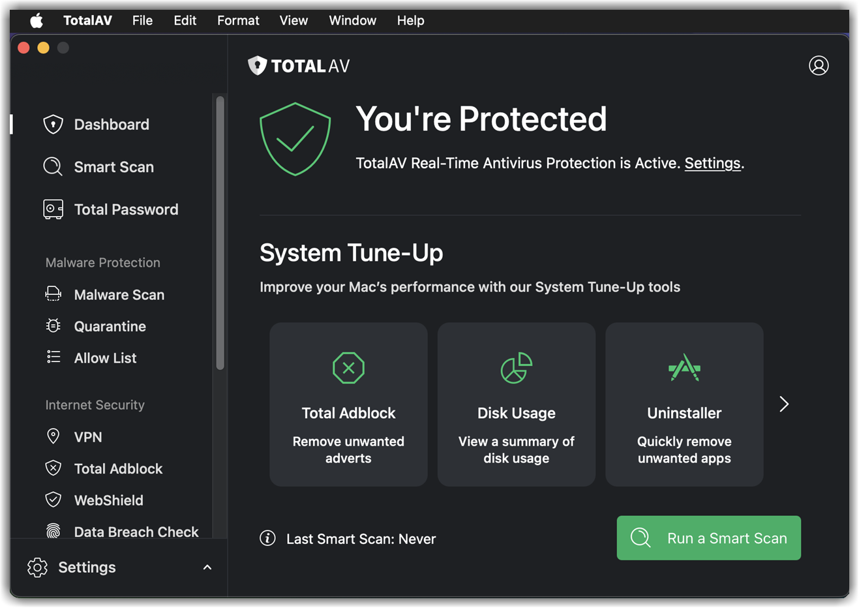The image size is (859, 608).
Task: Click the user account profile icon
Action: [x=819, y=65]
